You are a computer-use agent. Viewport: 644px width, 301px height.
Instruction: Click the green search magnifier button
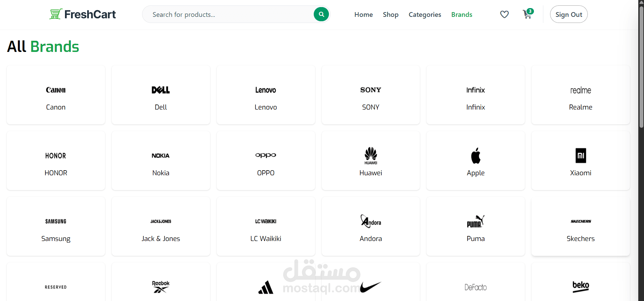(321, 14)
